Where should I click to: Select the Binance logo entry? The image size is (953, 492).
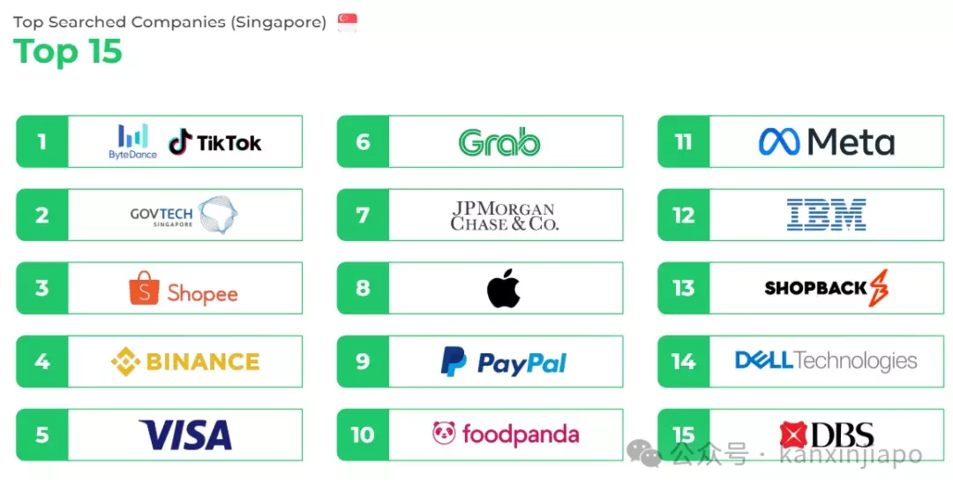point(185,361)
